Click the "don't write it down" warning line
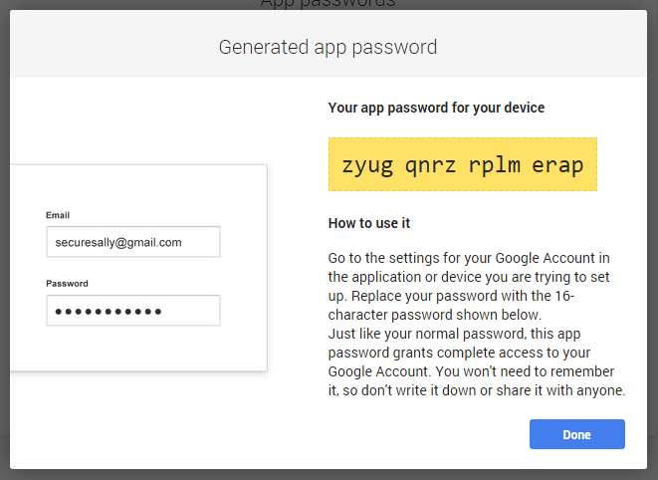658x480 pixels. [x=476, y=390]
